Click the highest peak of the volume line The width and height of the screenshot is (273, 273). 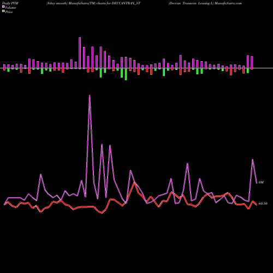pos(90,95)
